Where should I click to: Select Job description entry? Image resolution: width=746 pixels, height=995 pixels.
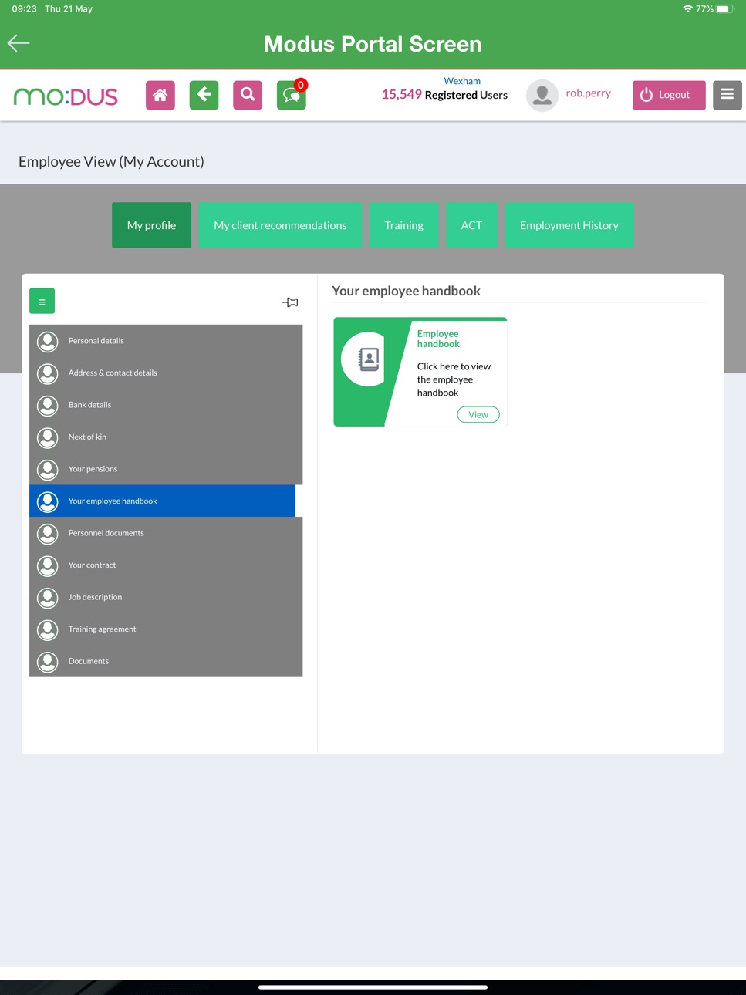pyautogui.click(x=166, y=597)
